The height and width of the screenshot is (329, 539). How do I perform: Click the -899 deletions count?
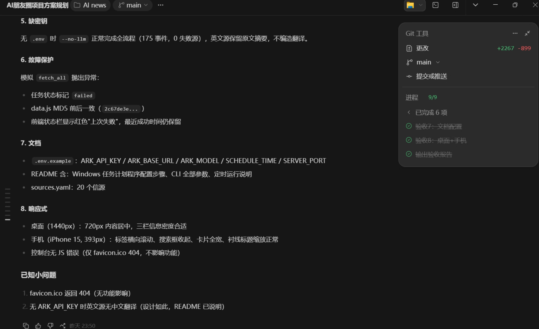524,48
